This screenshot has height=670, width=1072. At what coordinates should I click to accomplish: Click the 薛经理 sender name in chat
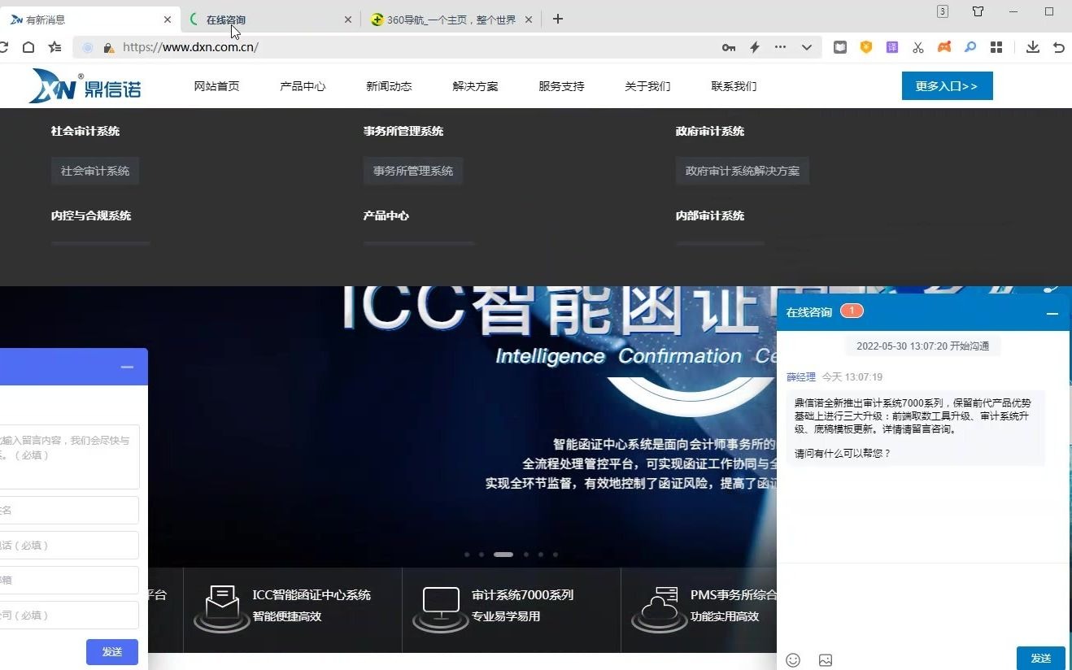(800, 377)
